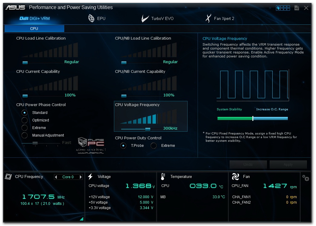Click the Core 0 selector label
Screen dimensions: 316x226
pyautogui.click(x=68, y=177)
